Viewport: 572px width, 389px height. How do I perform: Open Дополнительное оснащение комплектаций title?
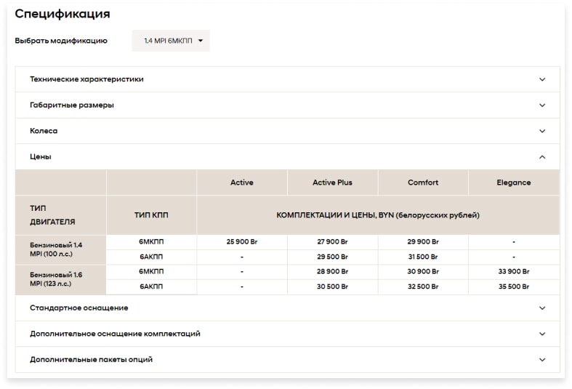pos(115,334)
